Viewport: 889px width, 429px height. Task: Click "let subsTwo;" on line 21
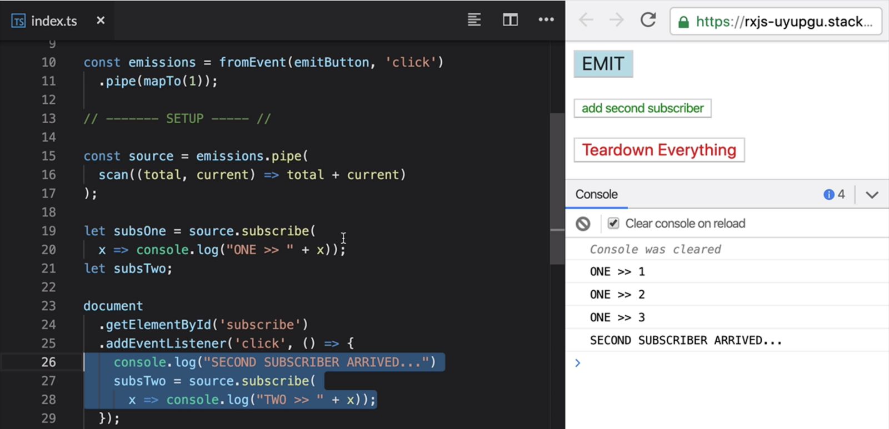pos(128,269)
